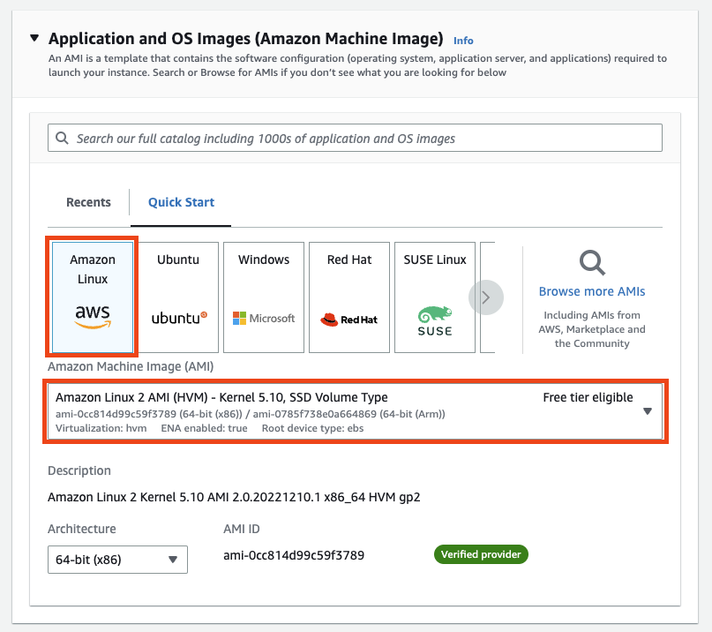The width and height of the screenshot is (712, 632).
Task: Click the AMI ID ami-0cc814d99c59f3789 value
Action: point(294,555)
